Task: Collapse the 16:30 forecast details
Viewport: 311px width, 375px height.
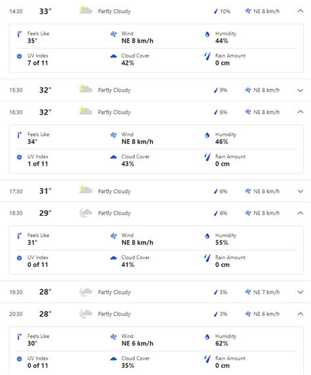Action: [301, 112]
